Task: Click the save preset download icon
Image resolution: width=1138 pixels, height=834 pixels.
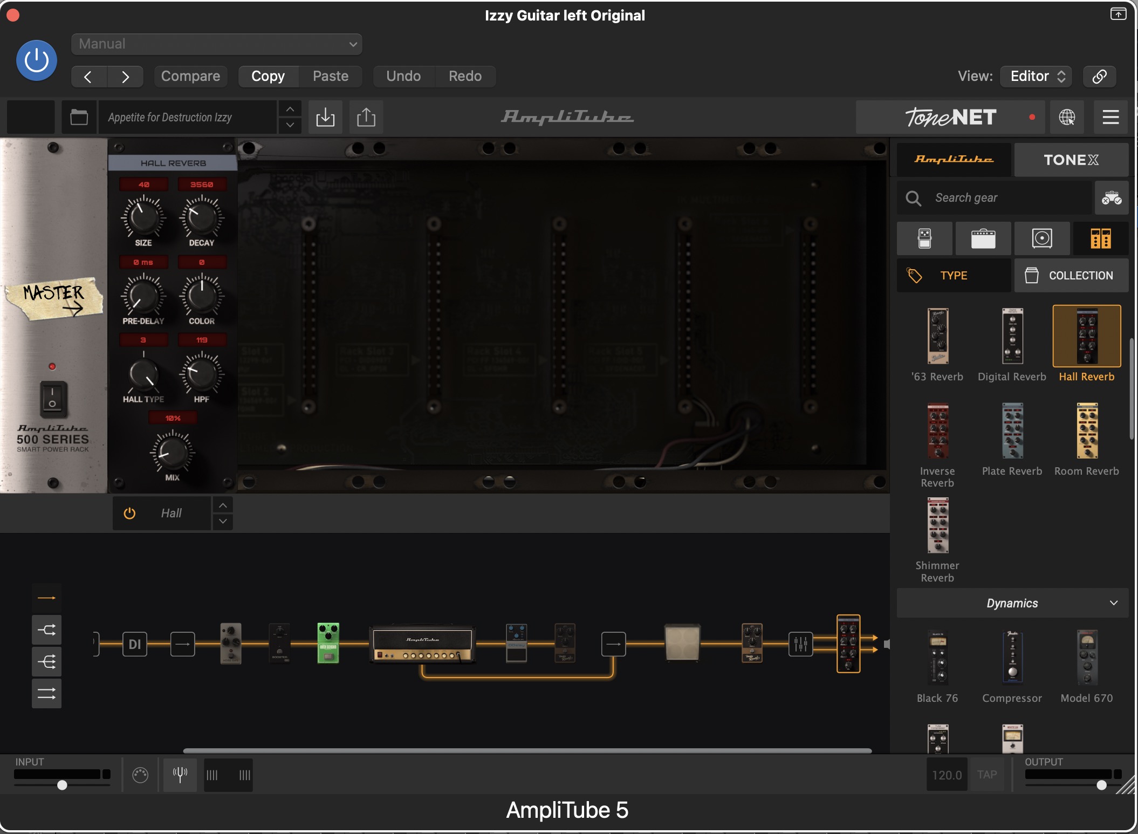Action: click(325, 117)
